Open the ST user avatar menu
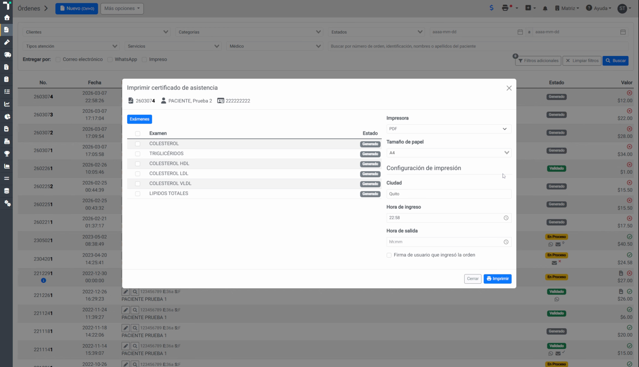This screenshot has height=367, width=639. (x=624, y=8)
